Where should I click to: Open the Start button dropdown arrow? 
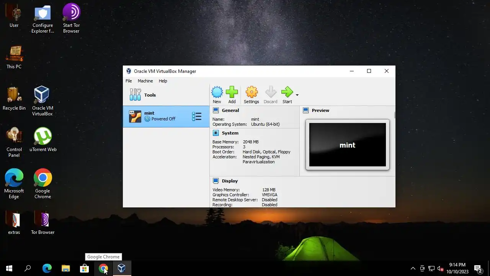point(297,95)
